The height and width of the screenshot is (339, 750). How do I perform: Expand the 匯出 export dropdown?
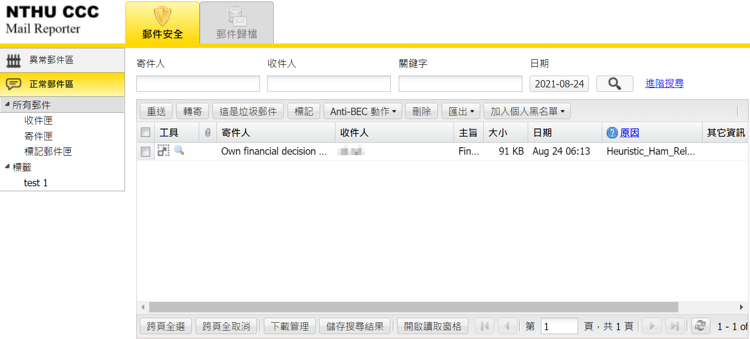461,111
